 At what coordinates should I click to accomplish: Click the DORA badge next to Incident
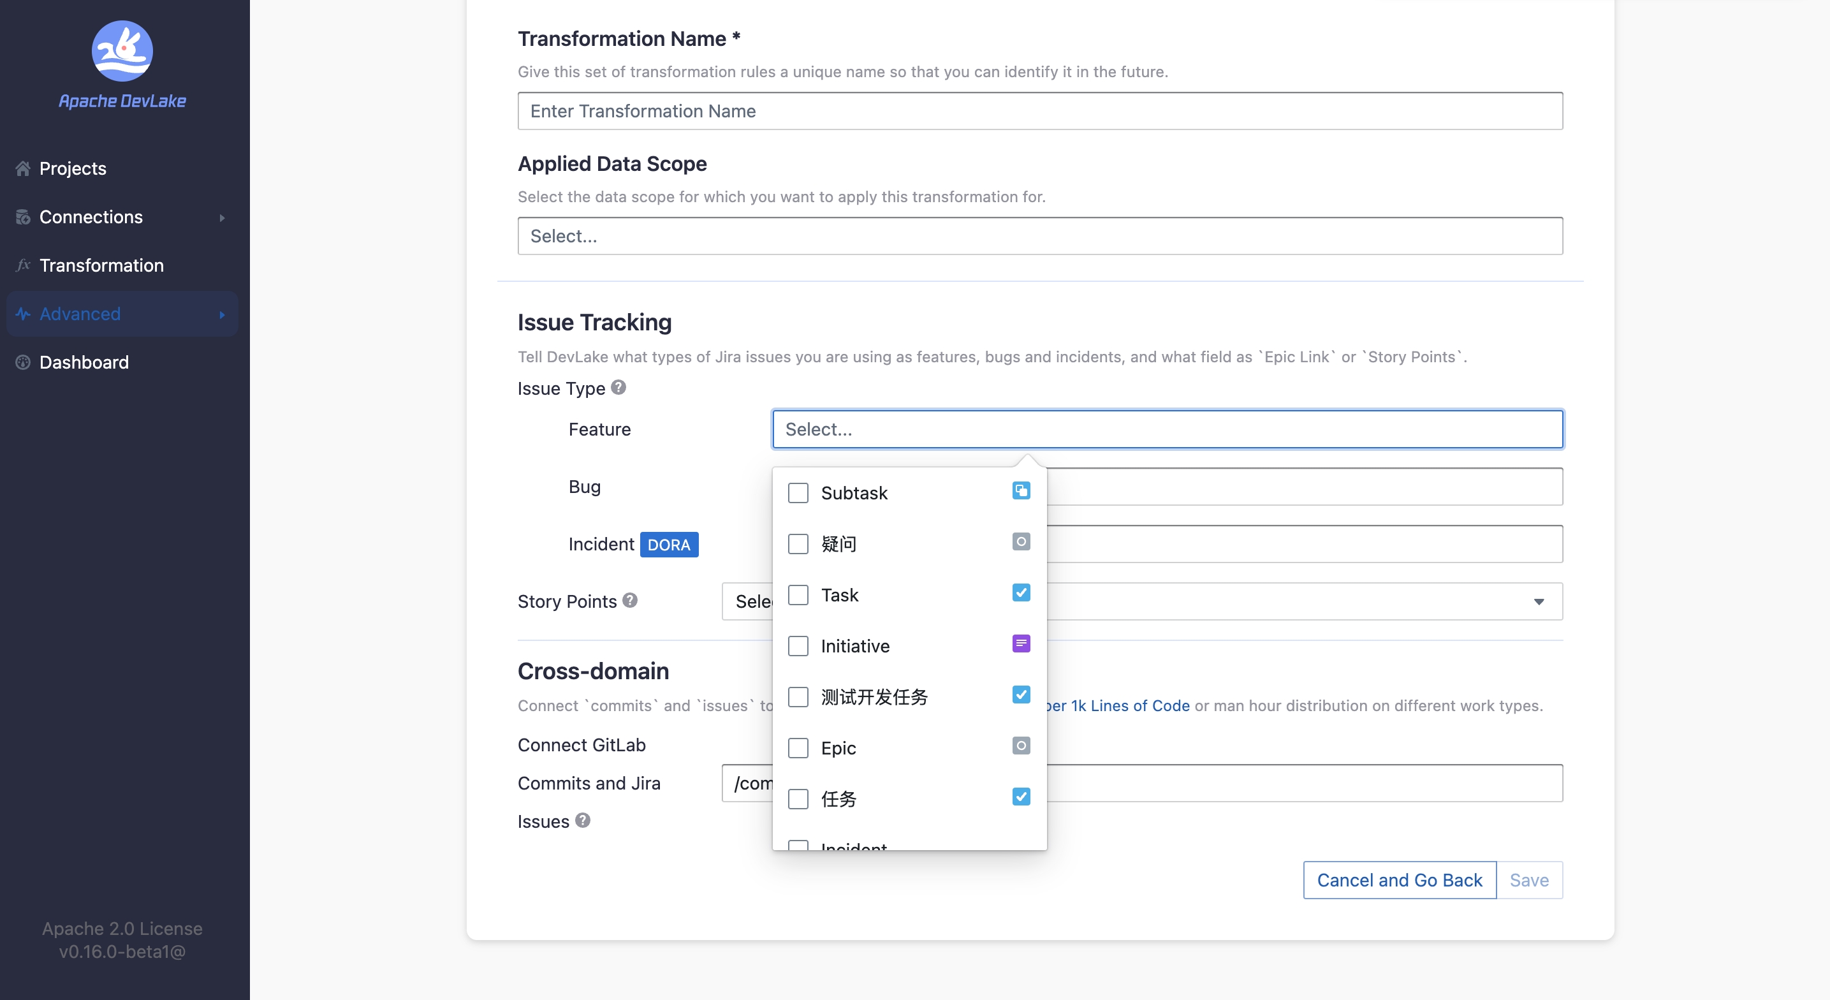670,545
